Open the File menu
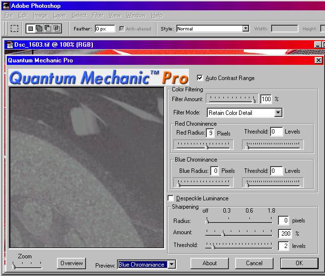 [x=8, y=16]
